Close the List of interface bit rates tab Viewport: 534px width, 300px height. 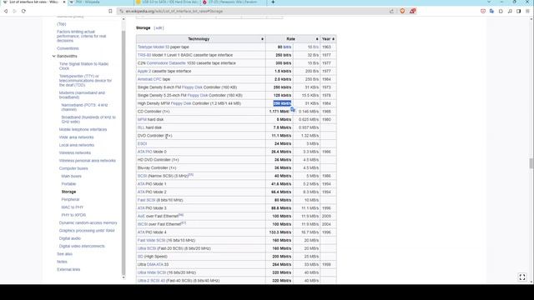click(x=63, y=2)
